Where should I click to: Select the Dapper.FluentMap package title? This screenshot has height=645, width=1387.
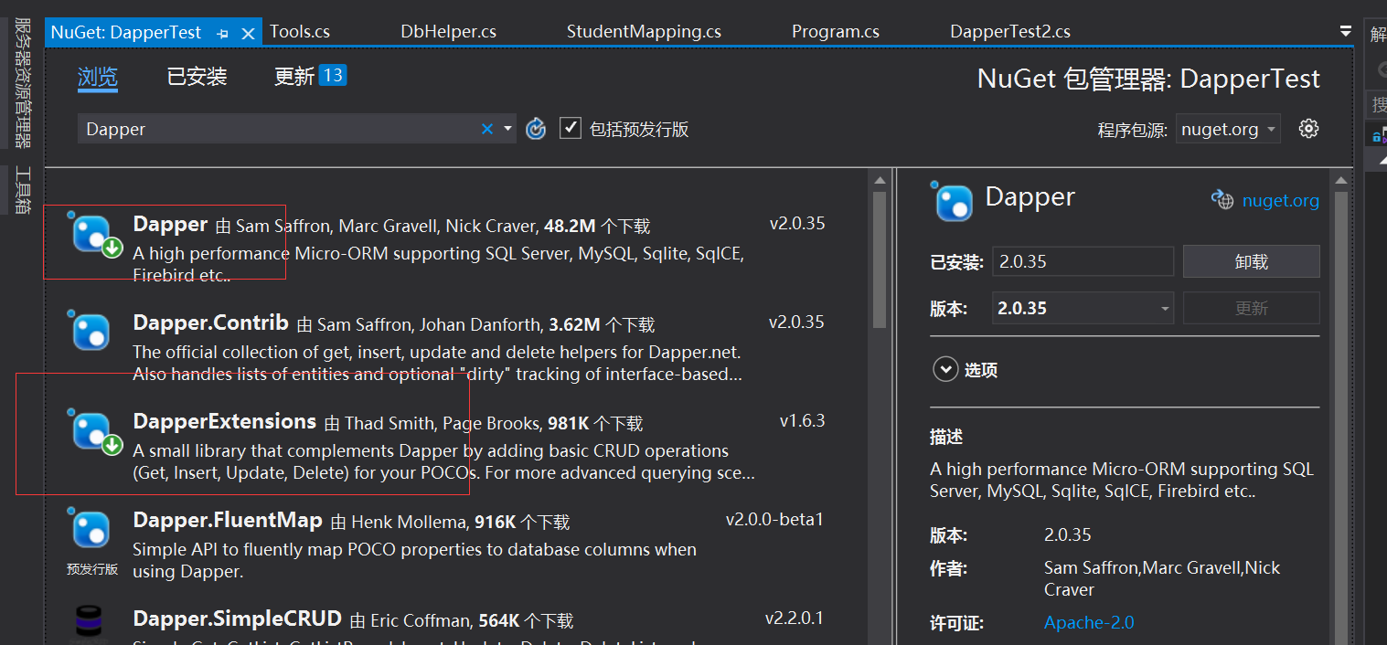pyautogui.click(x=228, y=520)
